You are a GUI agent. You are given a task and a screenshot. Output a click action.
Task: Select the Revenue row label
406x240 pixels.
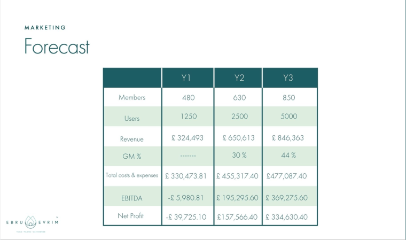click(132, 138)
